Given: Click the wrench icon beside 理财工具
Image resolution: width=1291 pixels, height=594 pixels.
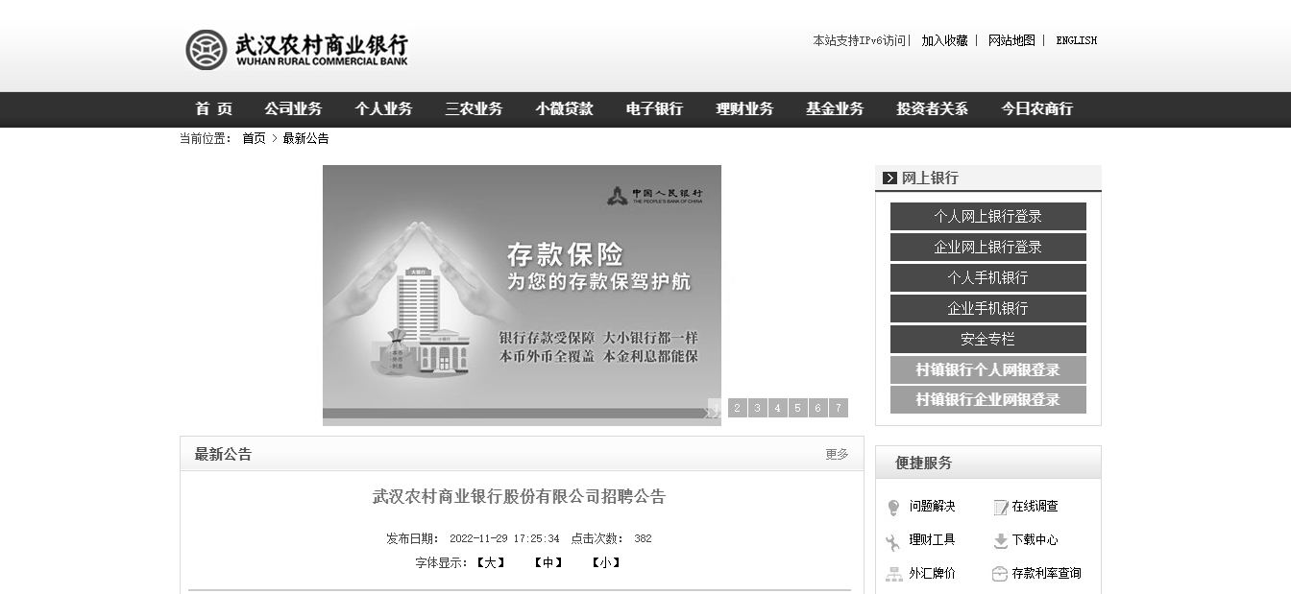Looking at the screenshot, I should tap(893, 541).
